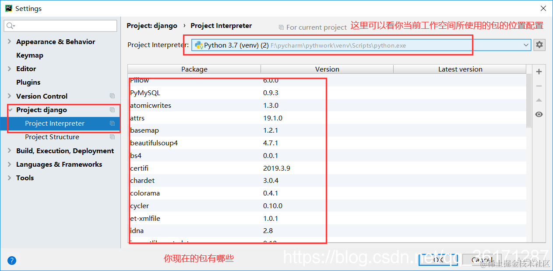Select the beautifulsoup4 package row
Image resolution: width=553 pixels, height=271 pixels.
pyautogui.click(x=327, y=143)
